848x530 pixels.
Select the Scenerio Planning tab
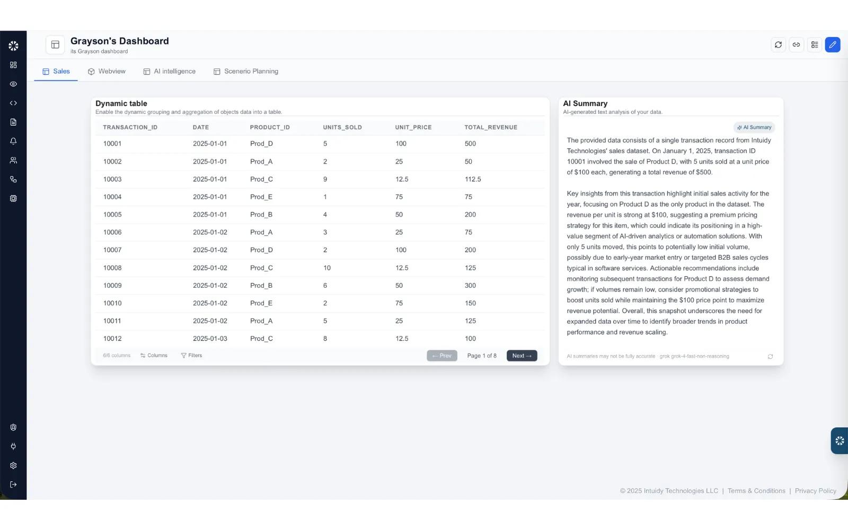(x=245, y=72)
